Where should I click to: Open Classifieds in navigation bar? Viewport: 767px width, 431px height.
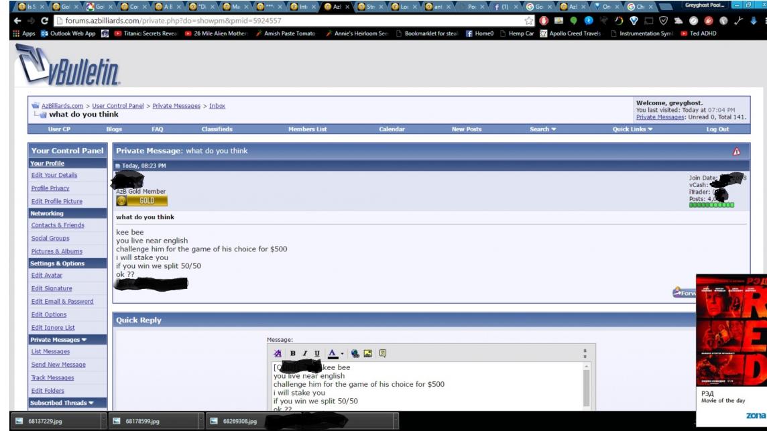pyautogui.click(x=217, y=129)
